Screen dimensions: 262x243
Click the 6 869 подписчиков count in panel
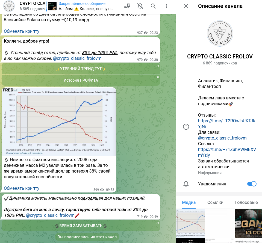[x=220, y=63]
